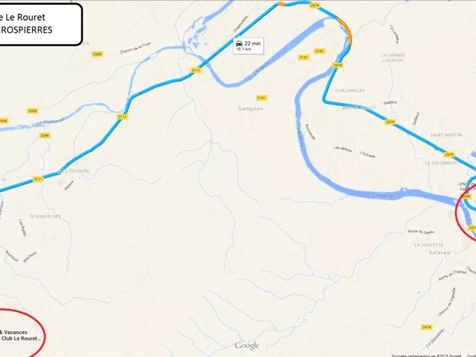Select the 18.1 km distance text
The image size is (476, 357).
click(x=244, y=49)
